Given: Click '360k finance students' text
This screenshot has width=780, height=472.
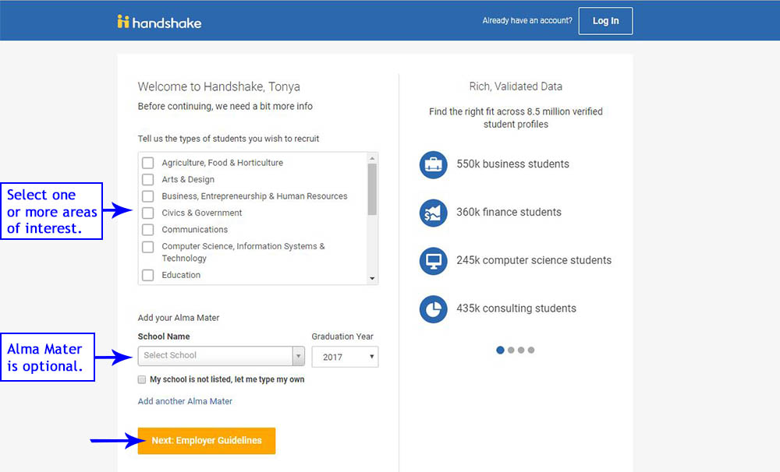Looking at the screenshot, I should (509, 212).
